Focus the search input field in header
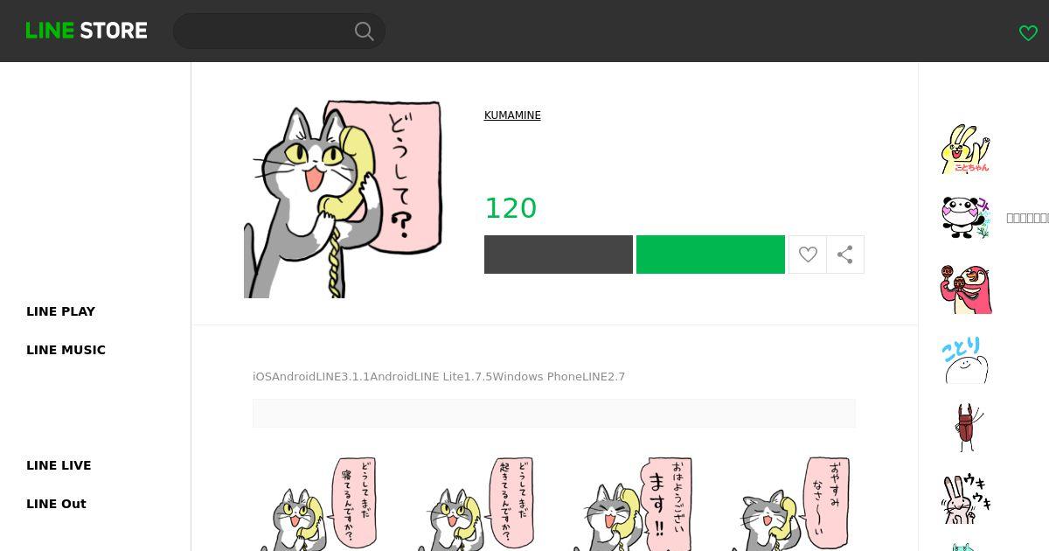 (x=262, y=31)
